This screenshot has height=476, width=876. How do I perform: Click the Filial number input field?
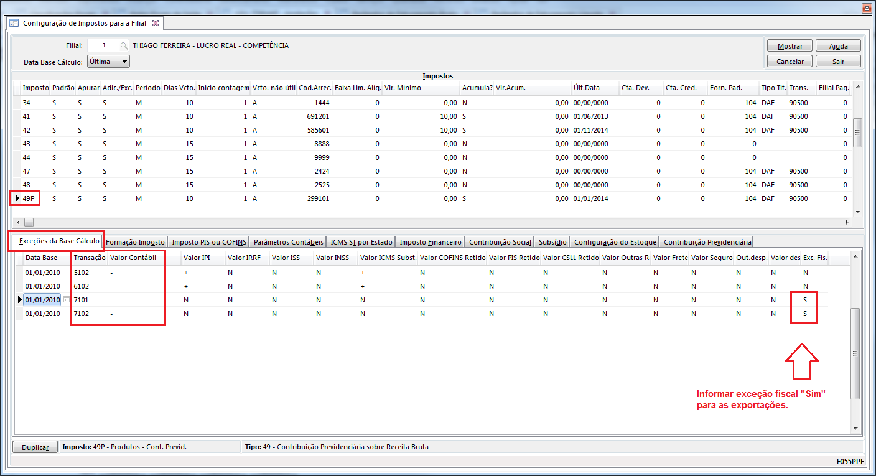[103, 45]
